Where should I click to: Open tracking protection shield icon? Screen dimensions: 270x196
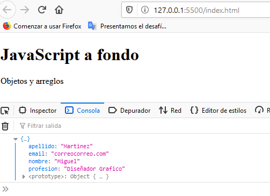tap(129, 10)
